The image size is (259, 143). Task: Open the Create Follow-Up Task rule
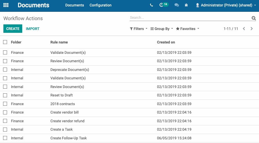pos(68,138)
